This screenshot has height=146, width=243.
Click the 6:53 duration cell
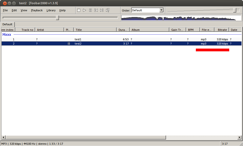click(x=126, y=39)
